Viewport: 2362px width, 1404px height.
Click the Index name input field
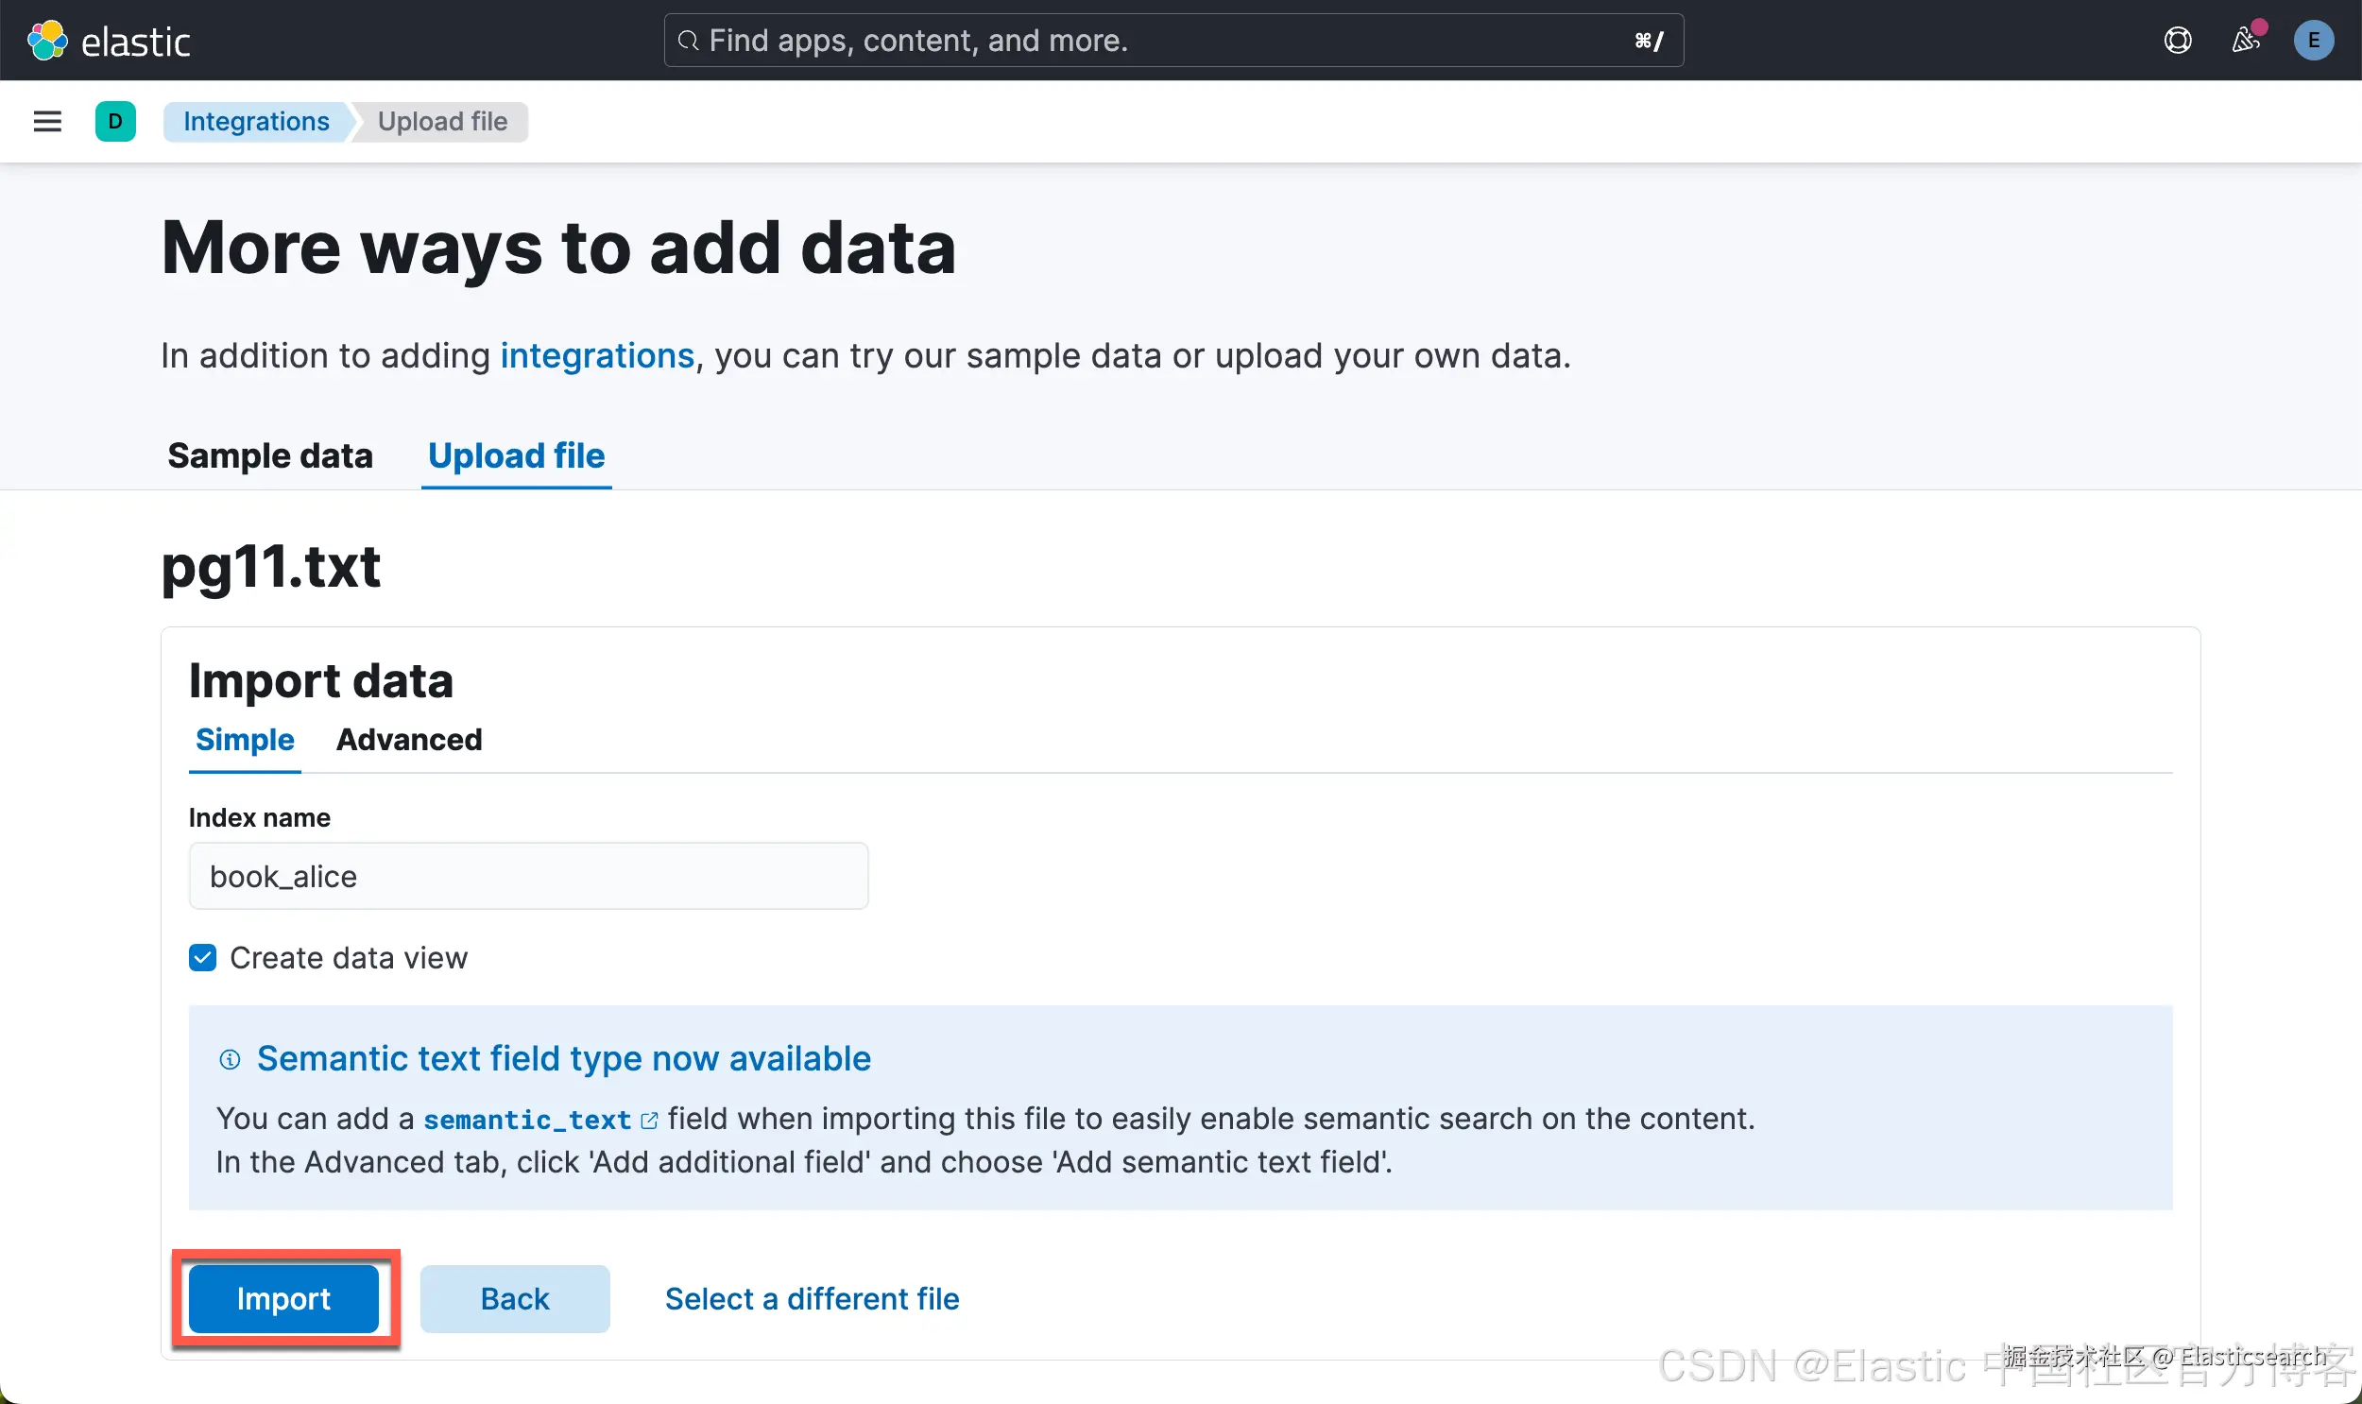point(528,876)
